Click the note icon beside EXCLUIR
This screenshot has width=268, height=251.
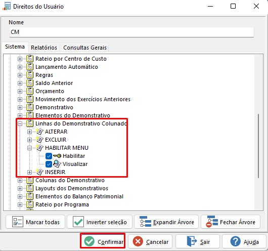(39, 140)
